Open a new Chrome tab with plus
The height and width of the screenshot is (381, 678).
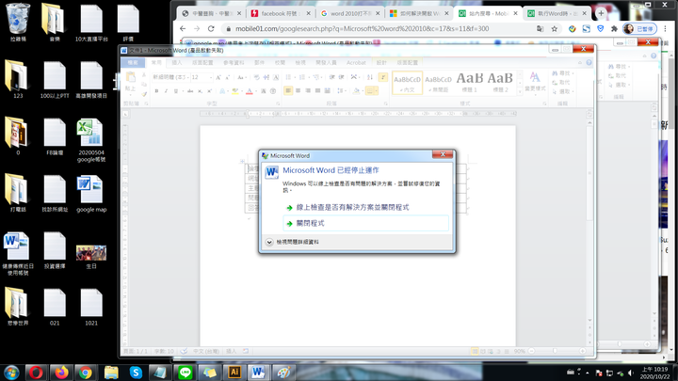click(601, 13)
